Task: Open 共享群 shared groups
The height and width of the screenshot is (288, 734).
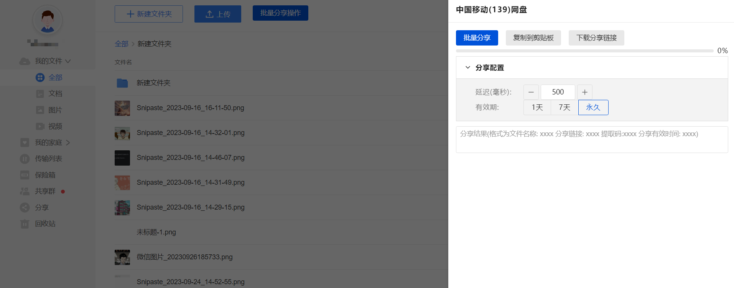Action: pos(45,191)
